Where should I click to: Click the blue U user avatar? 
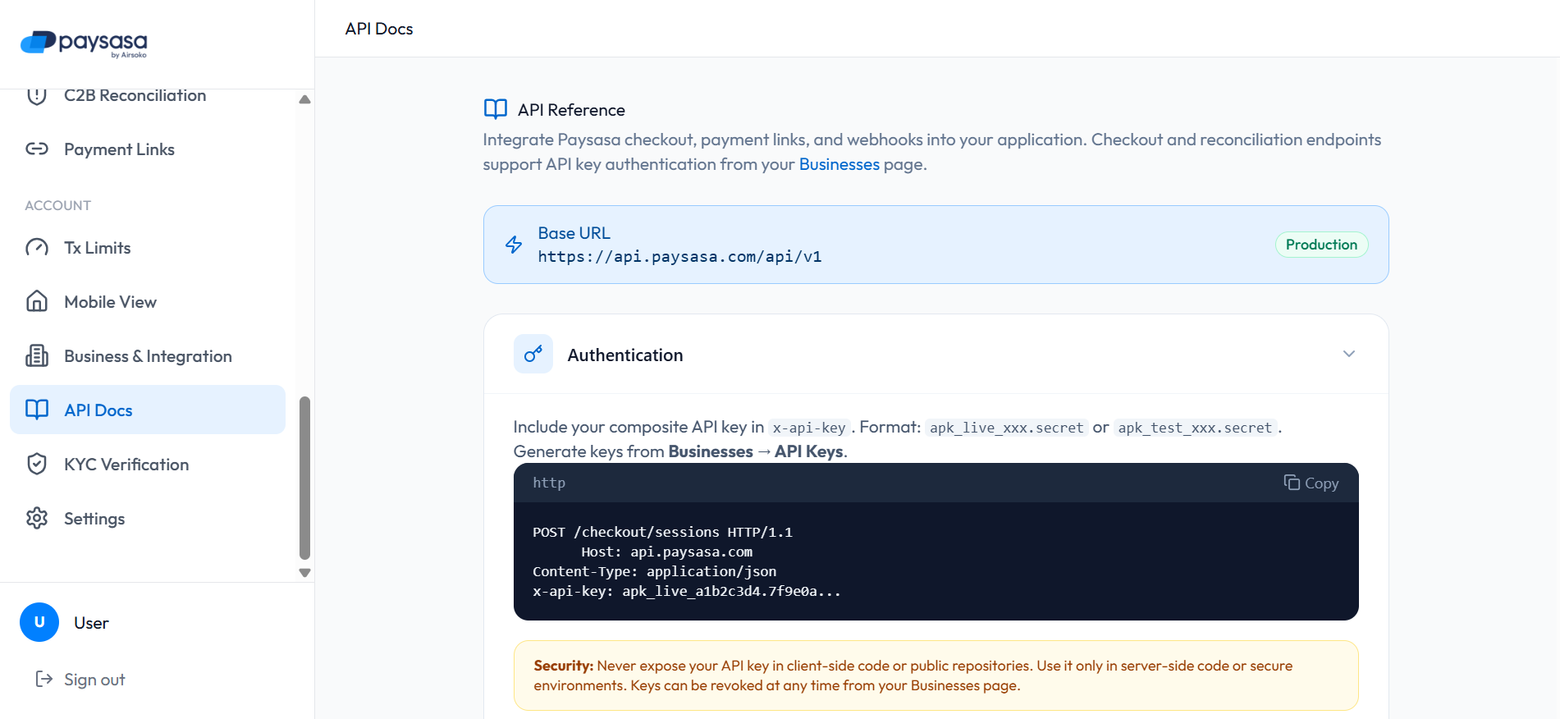39,622
